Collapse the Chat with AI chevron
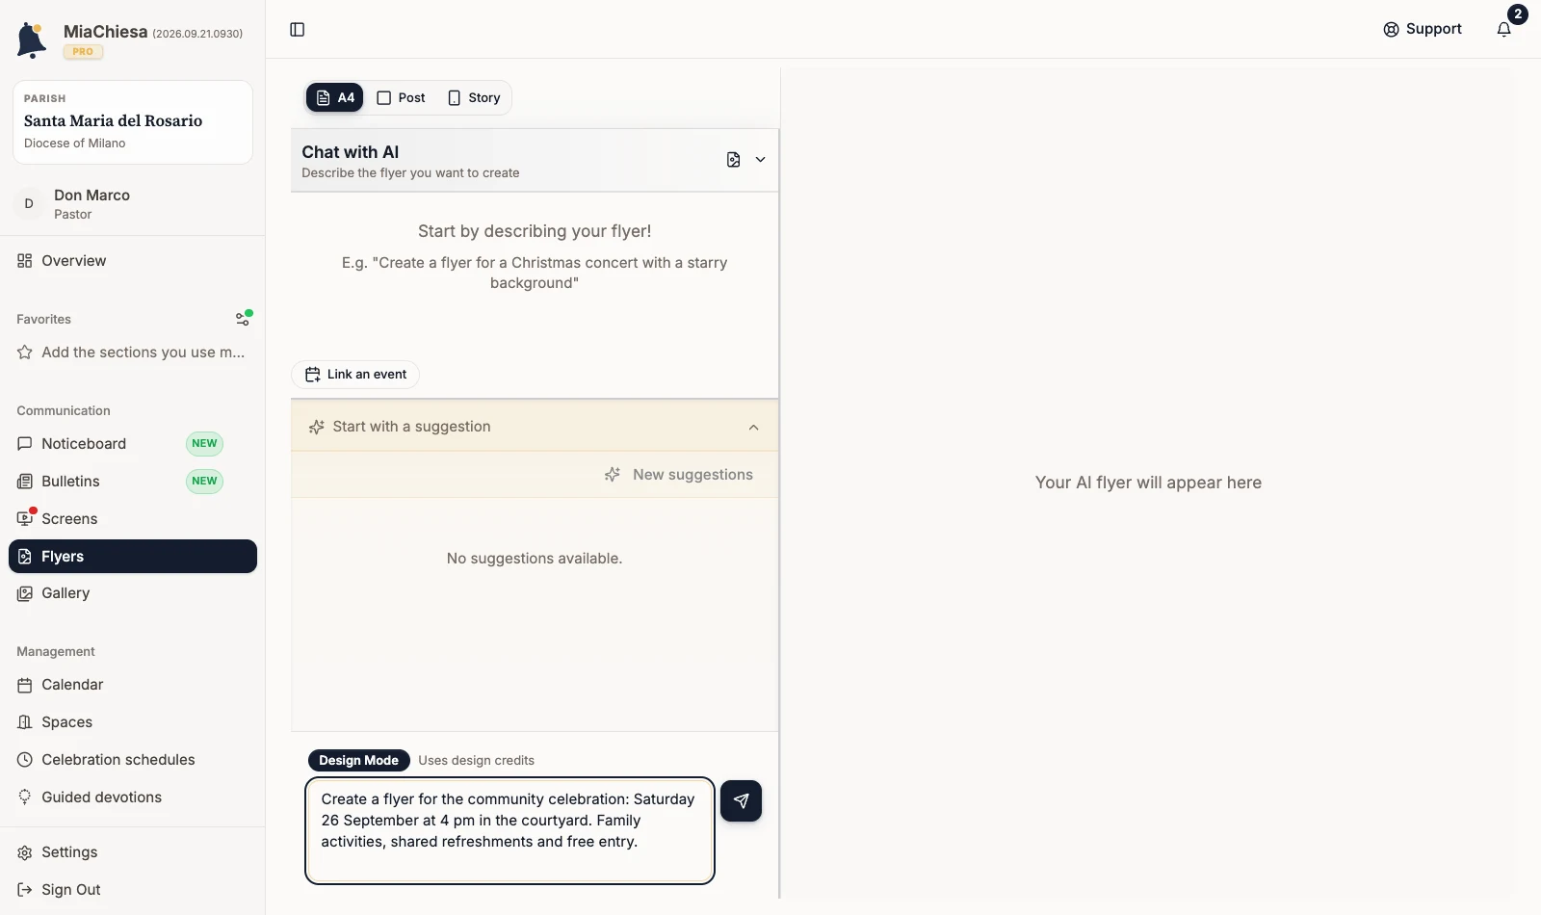Image resolution: width=1541 pixels, height=915 pixels. tap(761, 160)
